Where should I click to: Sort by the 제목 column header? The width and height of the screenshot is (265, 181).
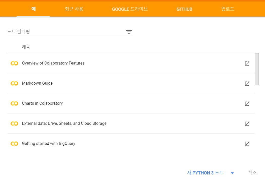pos(26,47)
